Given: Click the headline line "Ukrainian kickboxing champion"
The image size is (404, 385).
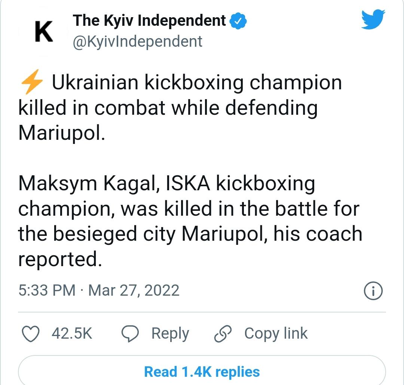Looking at the screenshot, I should [196, 83].
